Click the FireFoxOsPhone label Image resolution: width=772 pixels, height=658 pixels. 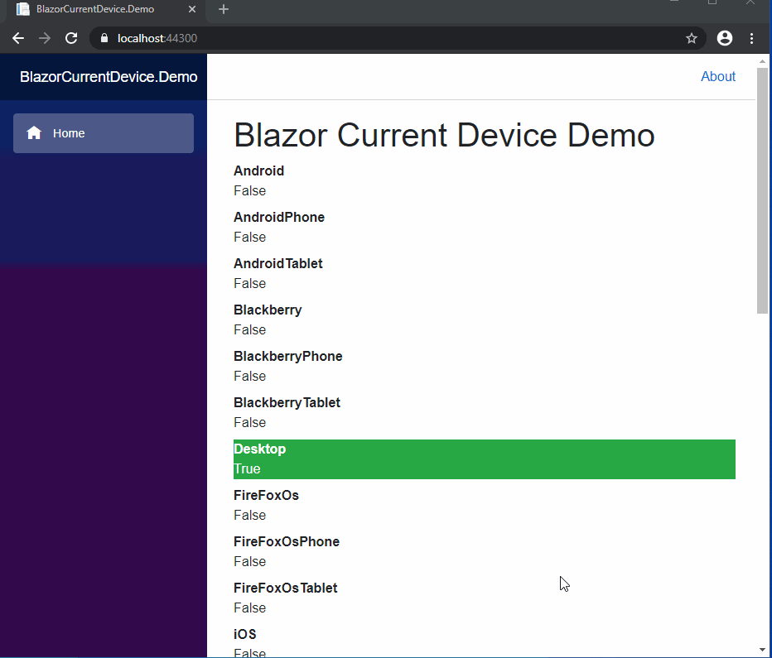pyautogui.click(x=287, y=542)
